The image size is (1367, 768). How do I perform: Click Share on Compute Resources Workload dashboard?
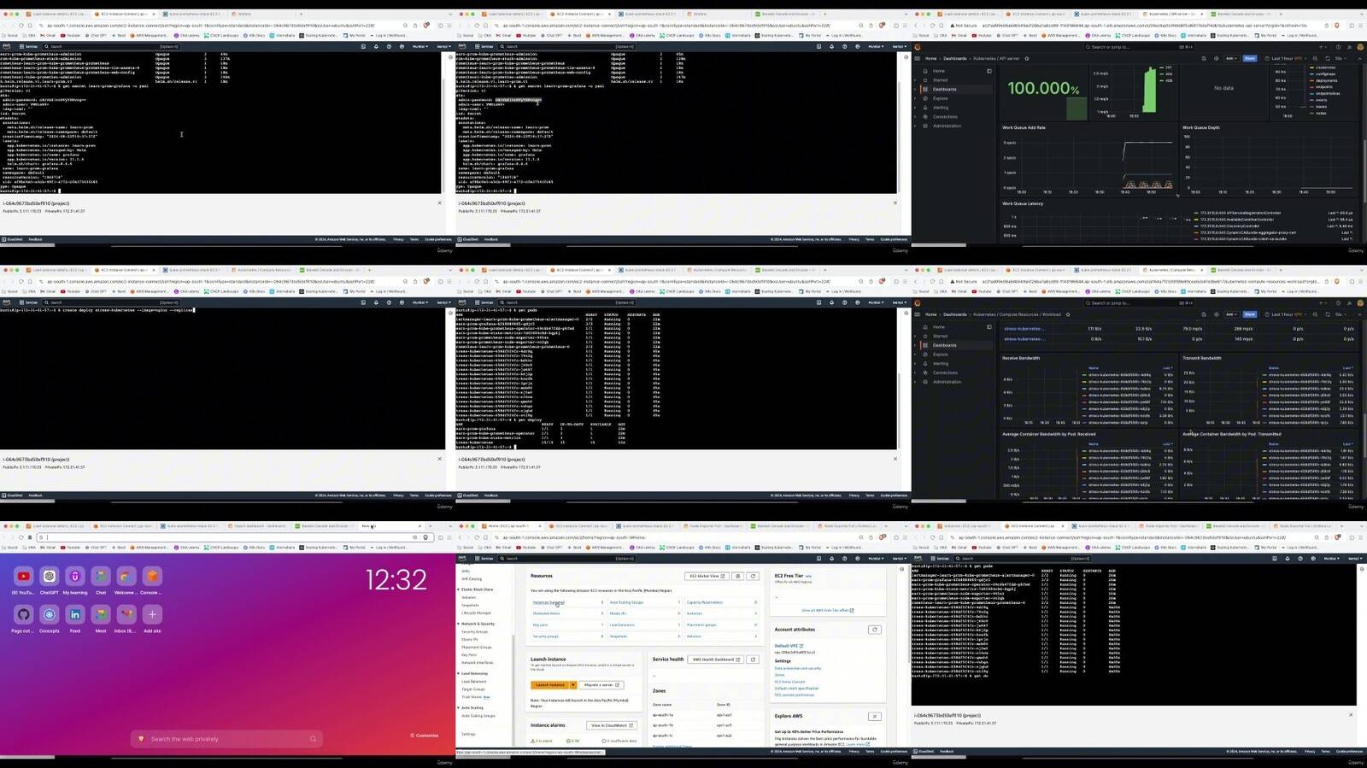(x=1250, y=314)
